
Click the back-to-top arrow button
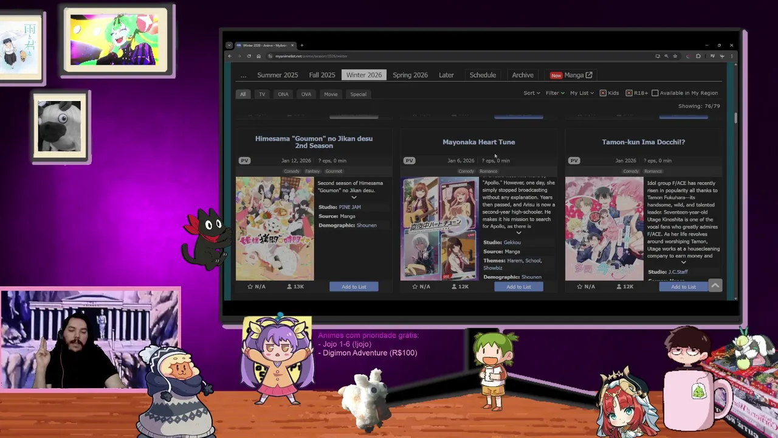click(x=715, y=285)
